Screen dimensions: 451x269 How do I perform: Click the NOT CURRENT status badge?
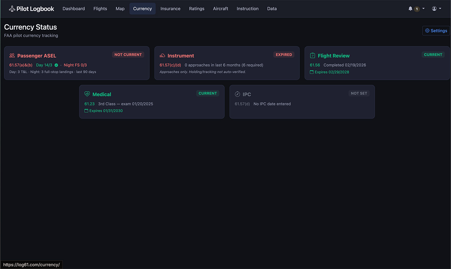point(128,55)
